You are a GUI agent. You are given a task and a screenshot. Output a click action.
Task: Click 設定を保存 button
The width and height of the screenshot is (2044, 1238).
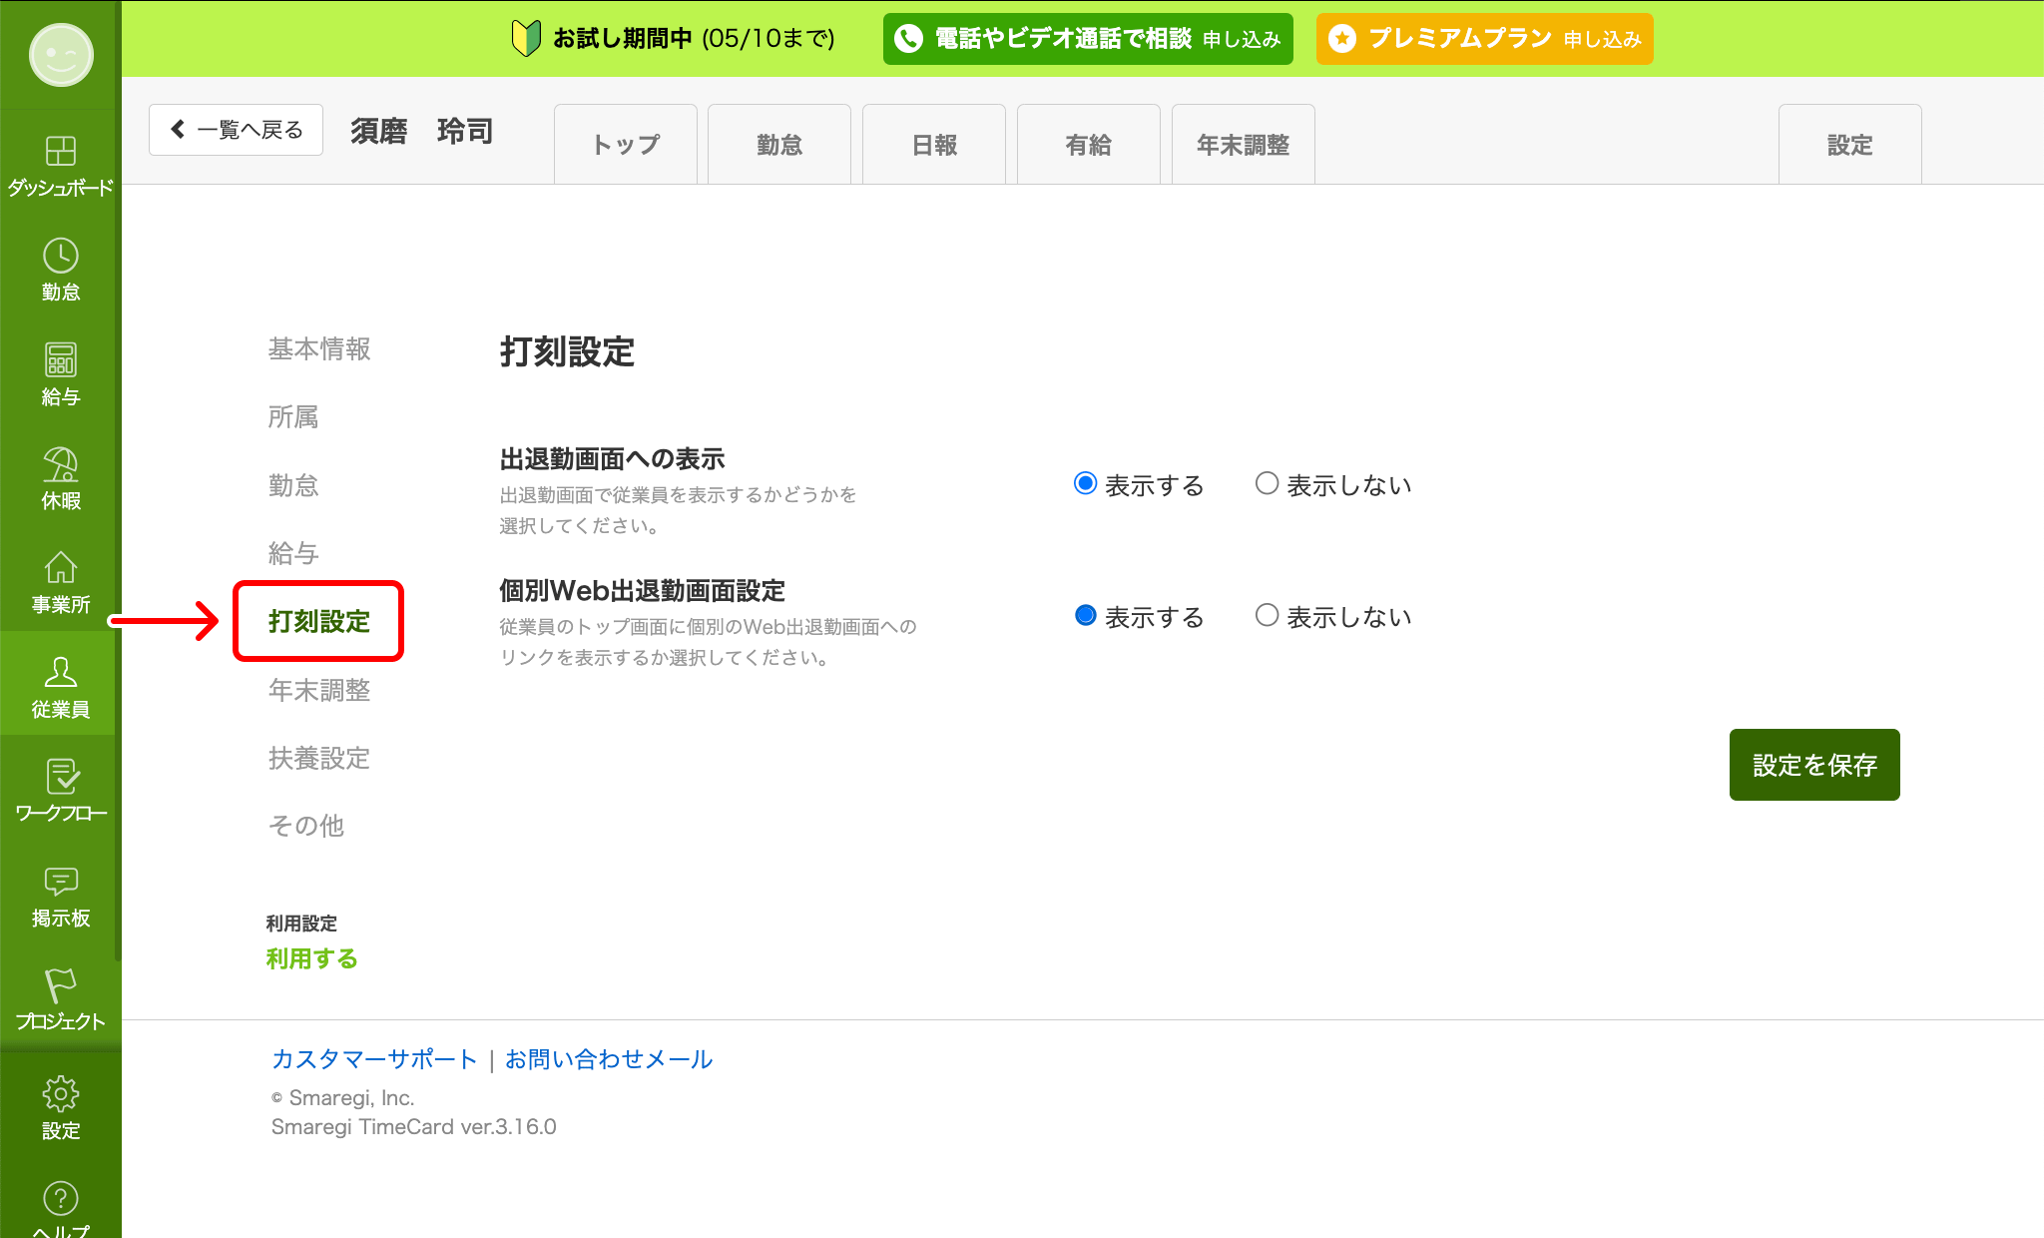tap(1814, 765)
